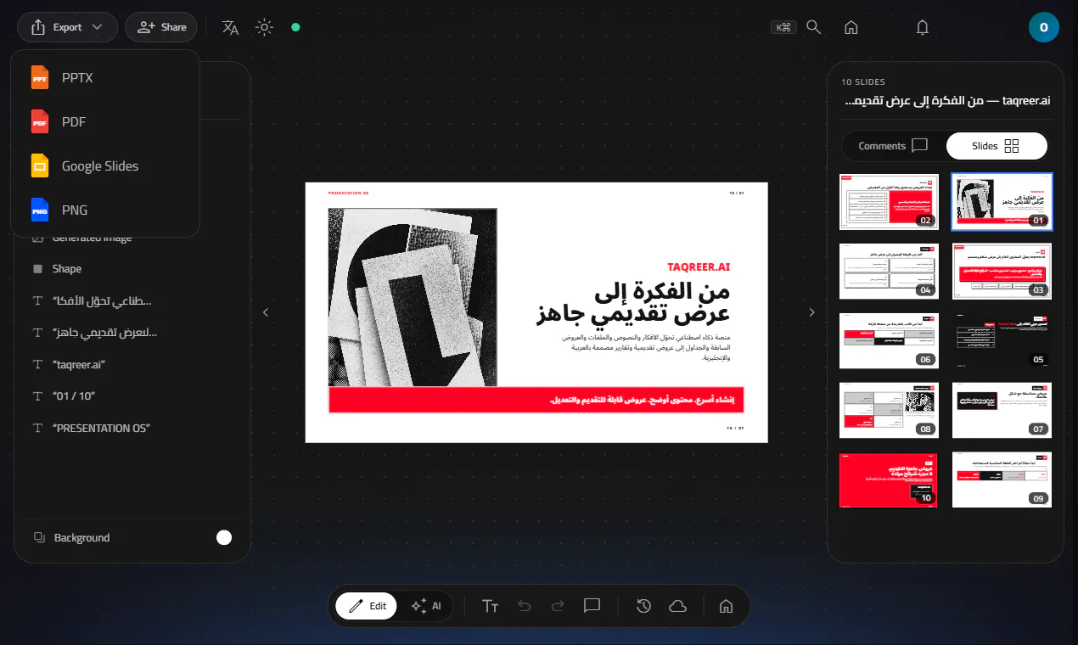1078x645 pixels.
Task: Export to Google Slides
Action: (x=105, y=165)
